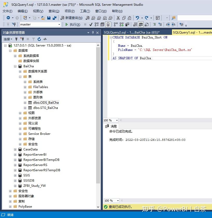Viewport: 212px width, 218px height.
Task: Open the 连接 dropdown in Object Explorer
Action: tap(8, 39)
